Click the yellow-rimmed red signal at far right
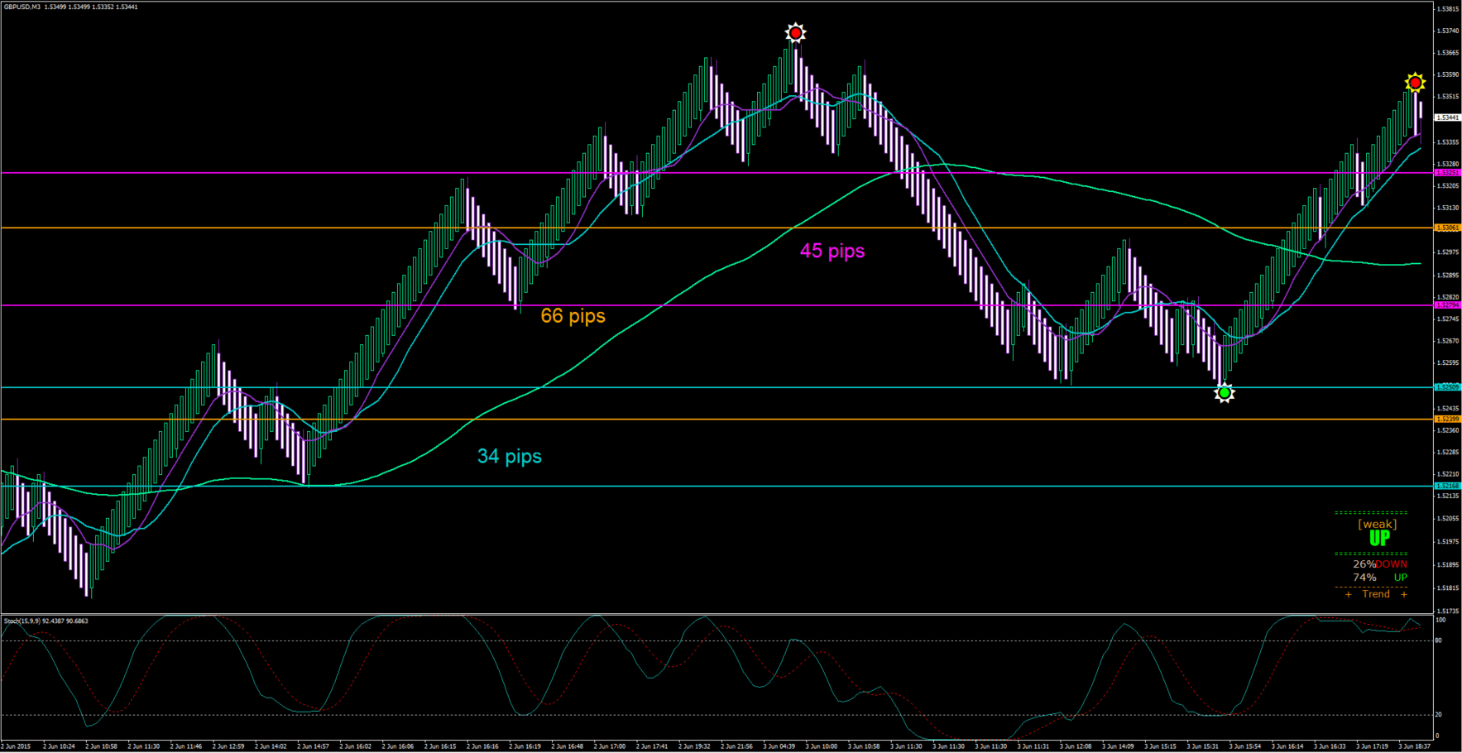This screenshot has width=1462, height=753. (x=1415, y=83)
